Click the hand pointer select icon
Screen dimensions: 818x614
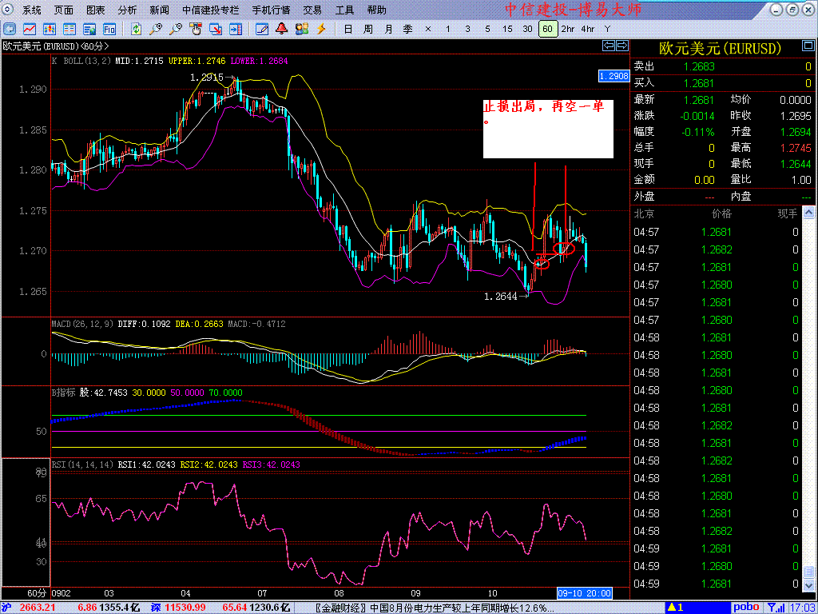pyautogui.click(x=196, y=29)
